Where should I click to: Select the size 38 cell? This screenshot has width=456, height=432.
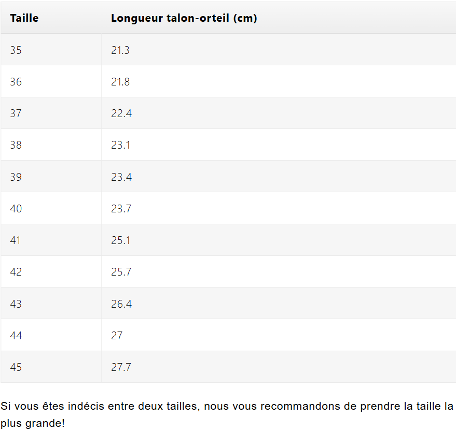16,145
